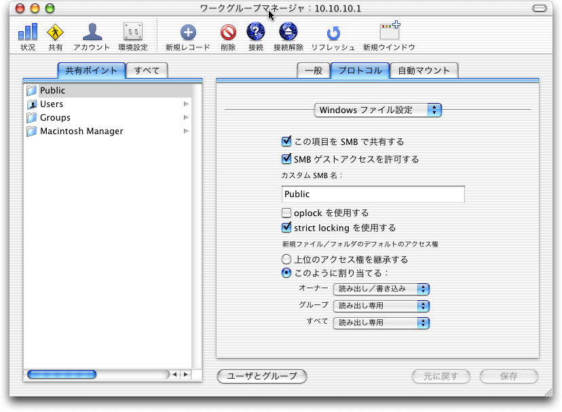Click the ユーザとグループ button
The width and height of the screenshot is (562, 412).
(x=261, y=376)
